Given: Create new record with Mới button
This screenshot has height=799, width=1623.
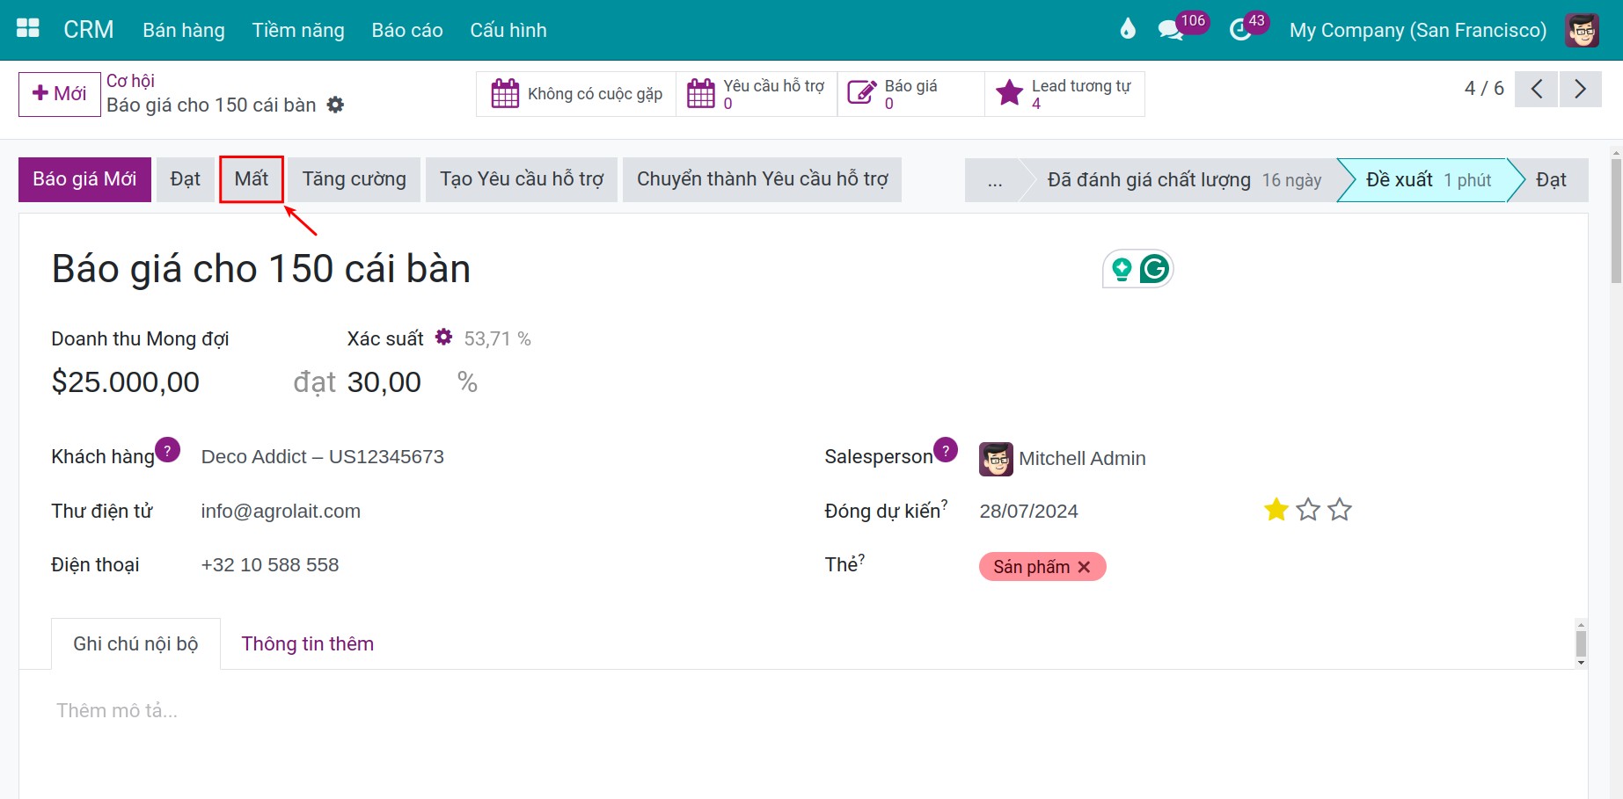Looking at the screenshot, I should pyautogui.click(x=59, y=94).
